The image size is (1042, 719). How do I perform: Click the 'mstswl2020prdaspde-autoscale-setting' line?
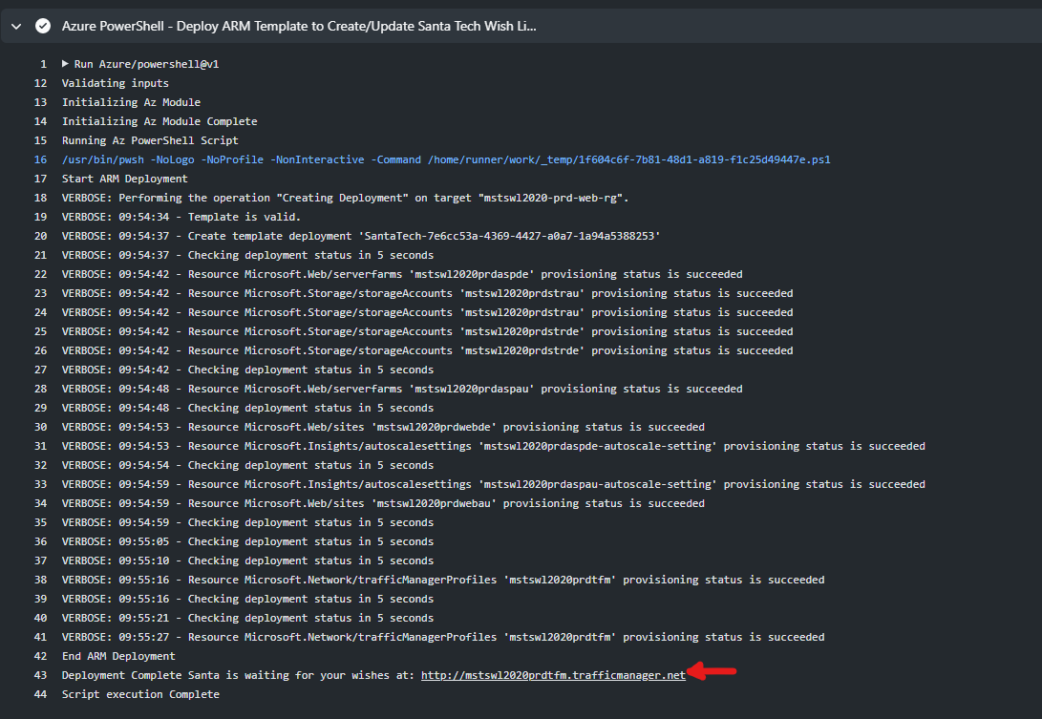494,447
